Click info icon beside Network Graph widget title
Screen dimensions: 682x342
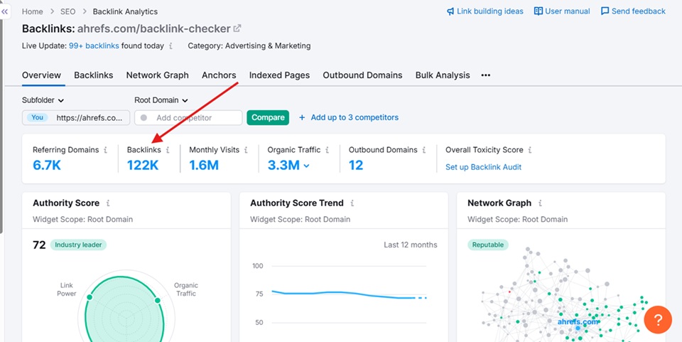point(540,203)
